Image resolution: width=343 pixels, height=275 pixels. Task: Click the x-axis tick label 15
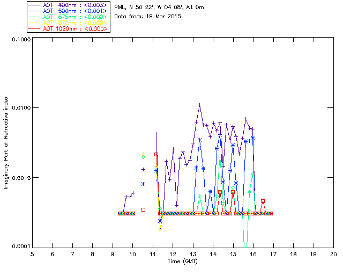point(233,254)
